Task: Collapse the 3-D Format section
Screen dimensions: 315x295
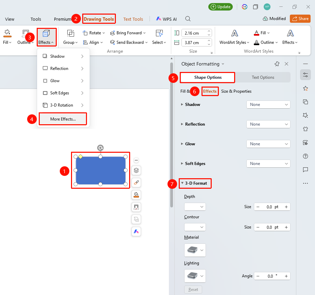Action: click(x=182, y=183)
